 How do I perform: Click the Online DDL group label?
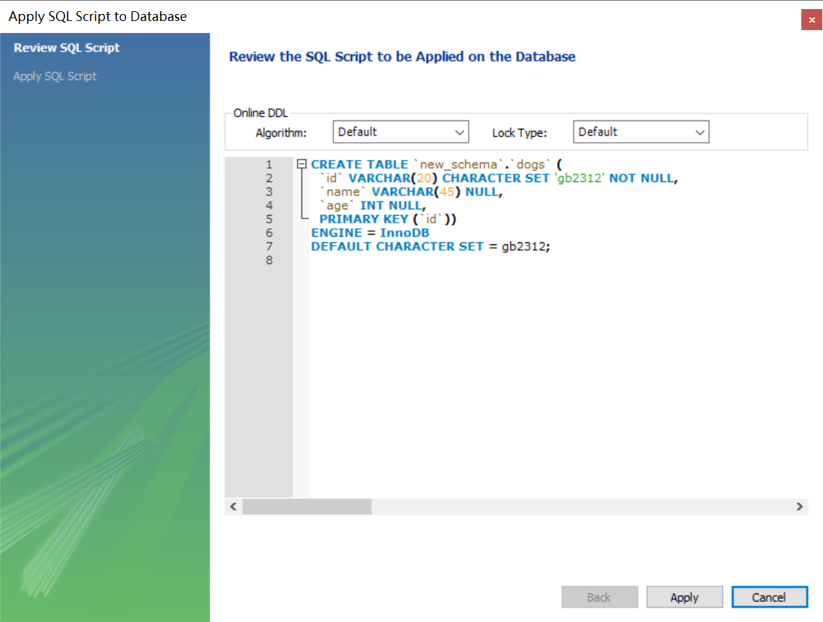pyautogui.click(x=260, y=113)
